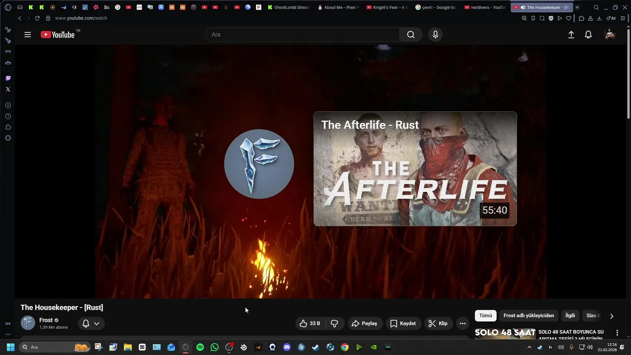Image resolution: width=631 pixels, height=355 pixels.
Task: Open site info padlock icon
Action: click(48, 18)
